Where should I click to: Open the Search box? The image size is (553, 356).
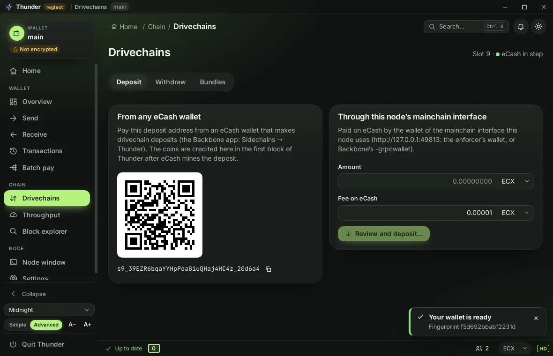coord(466,27)
